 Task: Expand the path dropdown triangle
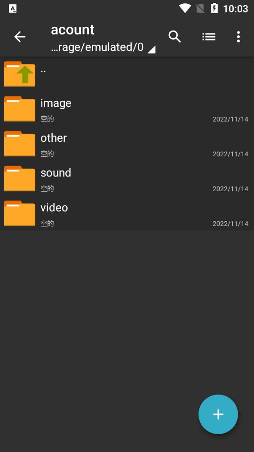click(151, 49)
